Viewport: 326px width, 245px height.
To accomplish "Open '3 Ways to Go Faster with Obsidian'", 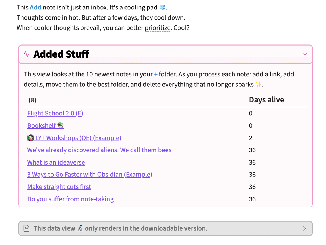I will [90, 175].
